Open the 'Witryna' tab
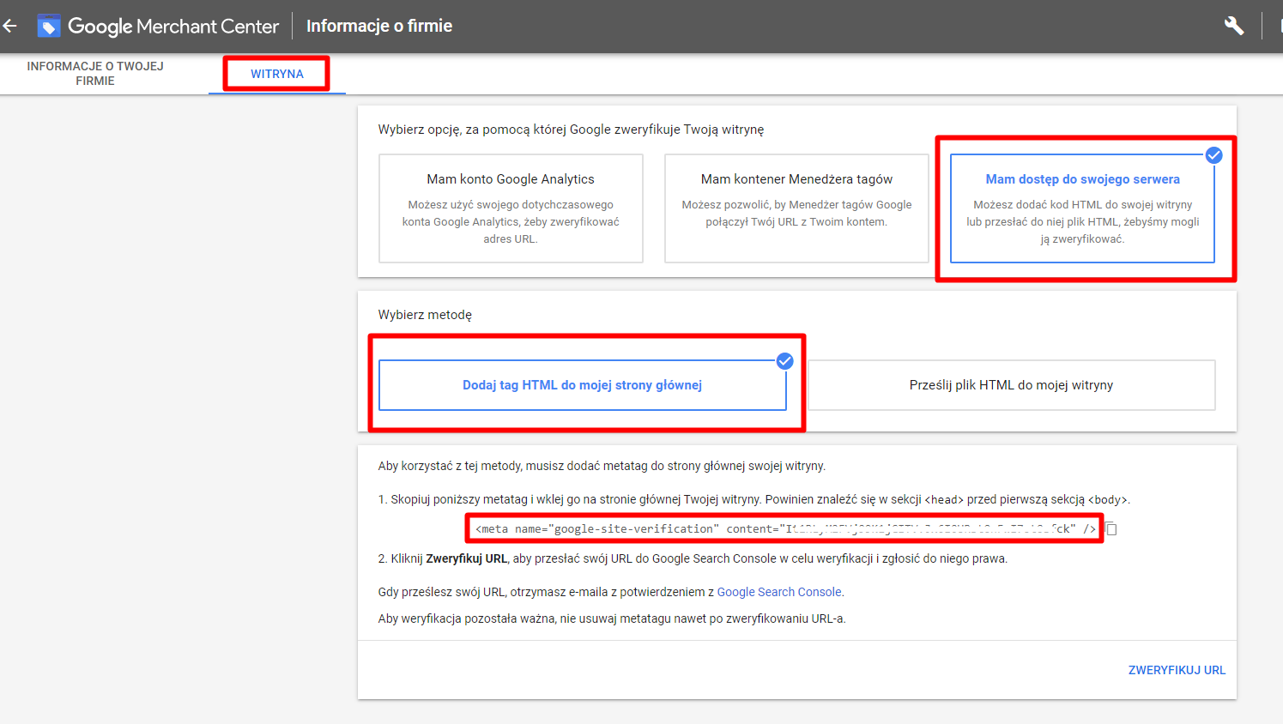 click(276, 74)
